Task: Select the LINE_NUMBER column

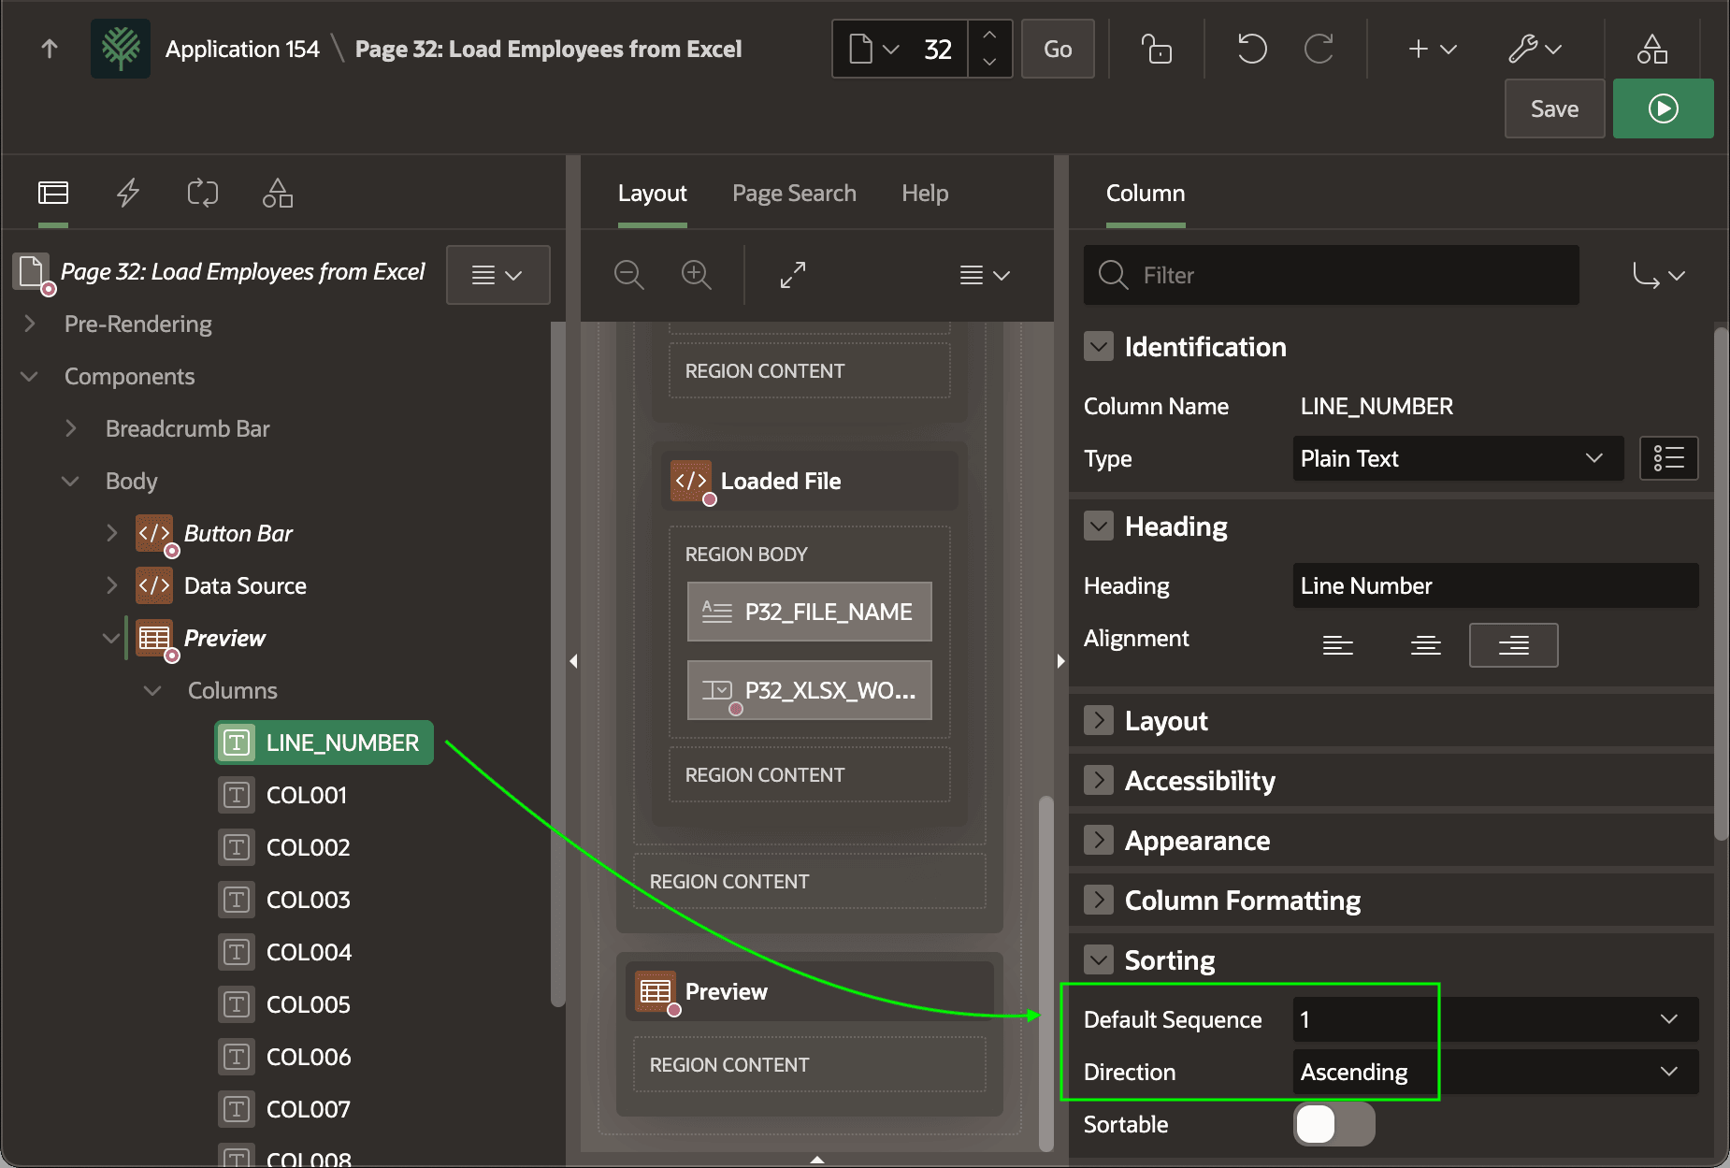Action: click(x=324, y=743)
